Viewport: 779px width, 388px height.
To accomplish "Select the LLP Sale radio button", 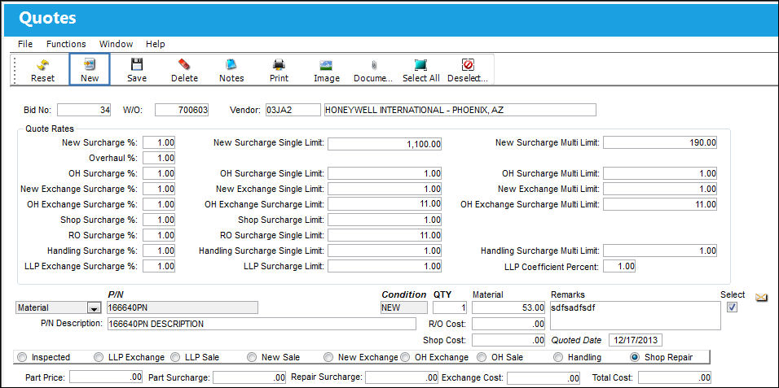I will [175, 357].
